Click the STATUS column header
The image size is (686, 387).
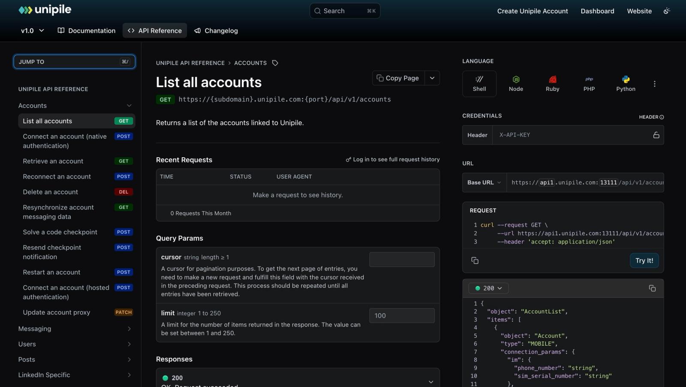click(x=241, y=177)
